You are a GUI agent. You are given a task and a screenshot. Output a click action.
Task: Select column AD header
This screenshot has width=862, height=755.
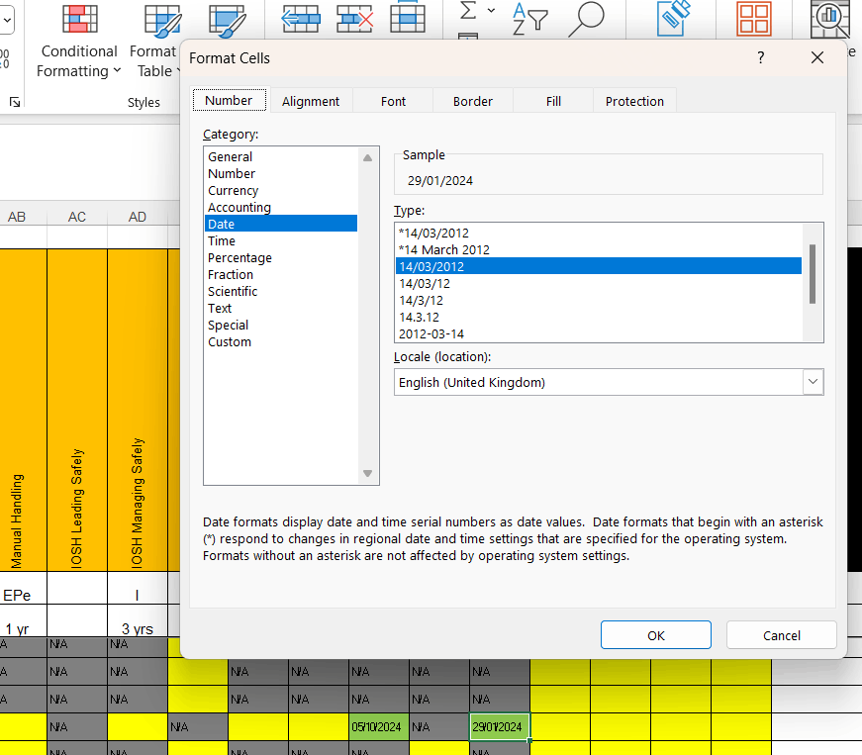[138, 217]
